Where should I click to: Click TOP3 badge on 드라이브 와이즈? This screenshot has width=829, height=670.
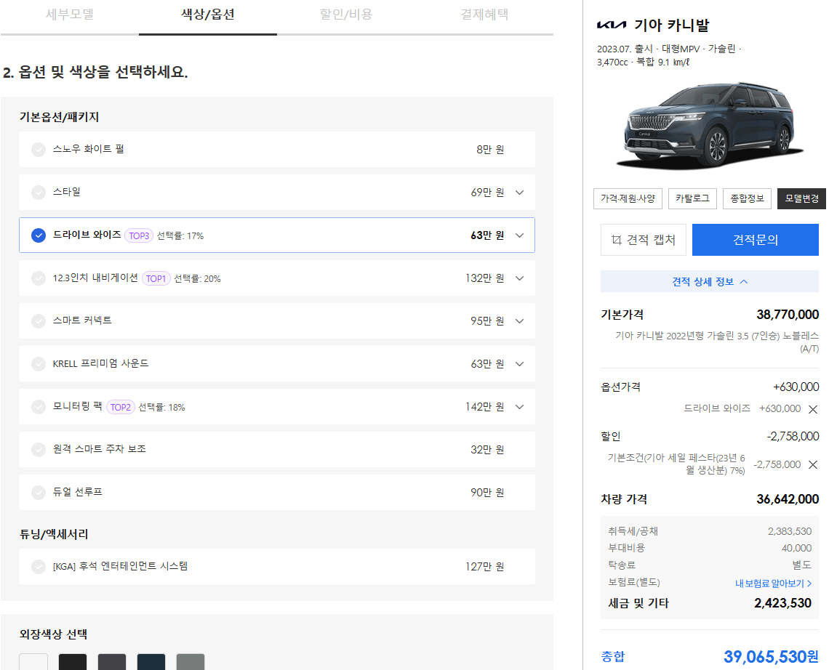pyautogui.click(x=138, y=235)
